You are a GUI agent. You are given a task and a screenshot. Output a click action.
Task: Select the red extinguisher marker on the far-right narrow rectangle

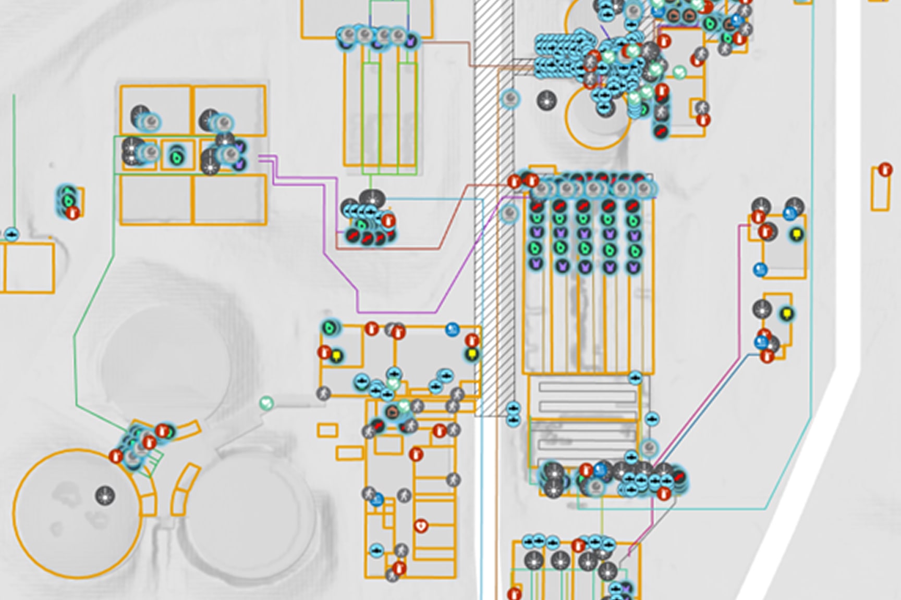click(x=885, y=169)
